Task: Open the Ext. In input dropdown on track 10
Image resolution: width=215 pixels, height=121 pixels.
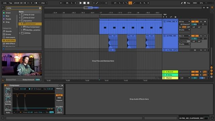Action: 184,36
